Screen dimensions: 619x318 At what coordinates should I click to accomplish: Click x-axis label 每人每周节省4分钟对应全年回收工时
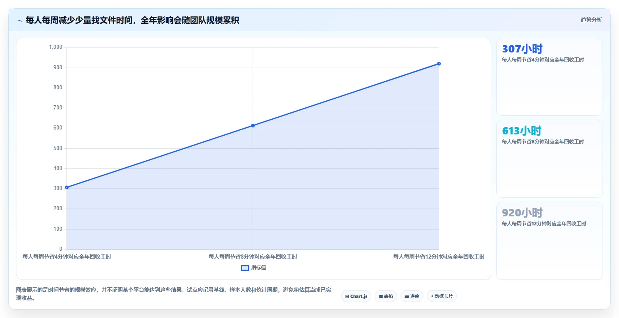(x=67, y=257)
